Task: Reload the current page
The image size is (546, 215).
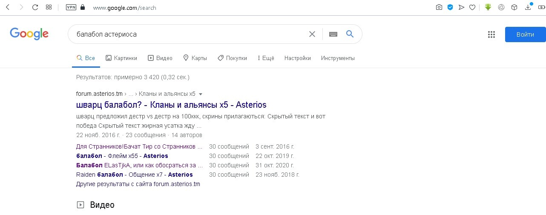Action: coord(35,7)
